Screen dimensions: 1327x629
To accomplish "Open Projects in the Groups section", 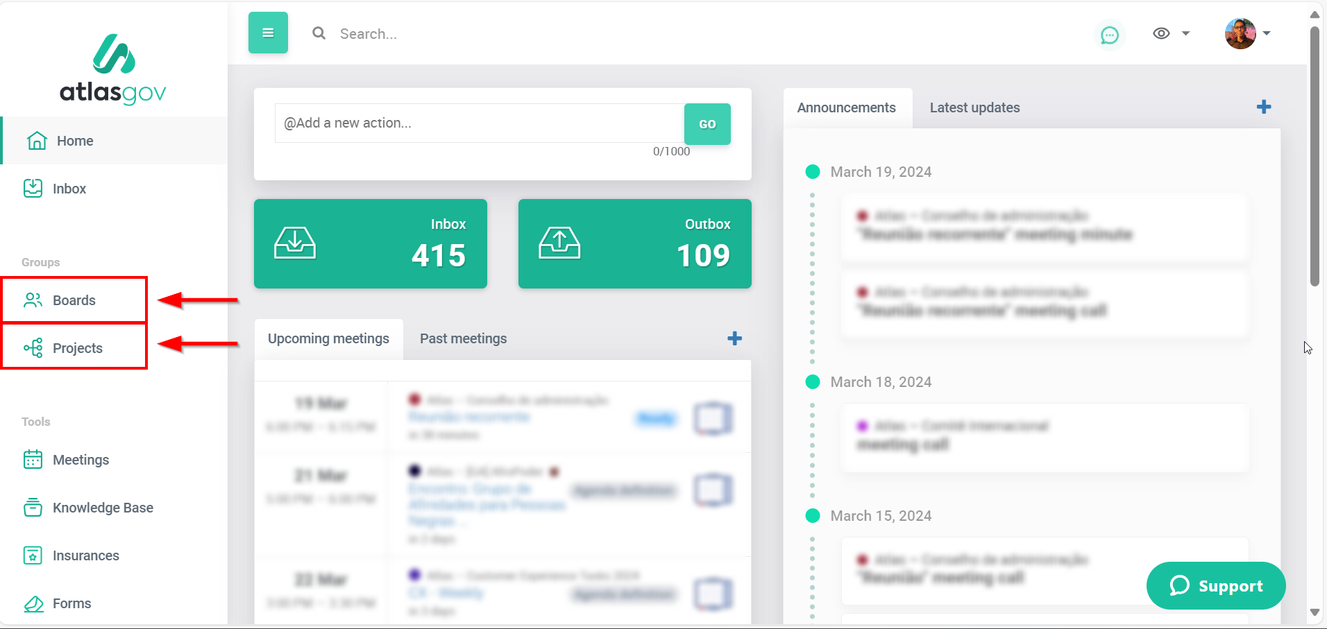I will pyautogui.click(x=77, y=348).
